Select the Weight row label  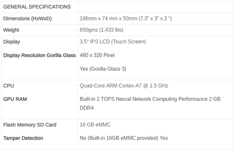tap(11, 30)
